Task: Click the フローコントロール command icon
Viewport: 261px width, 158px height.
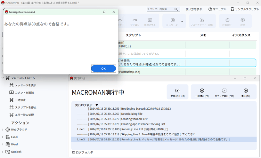Action: pos(8,78)
